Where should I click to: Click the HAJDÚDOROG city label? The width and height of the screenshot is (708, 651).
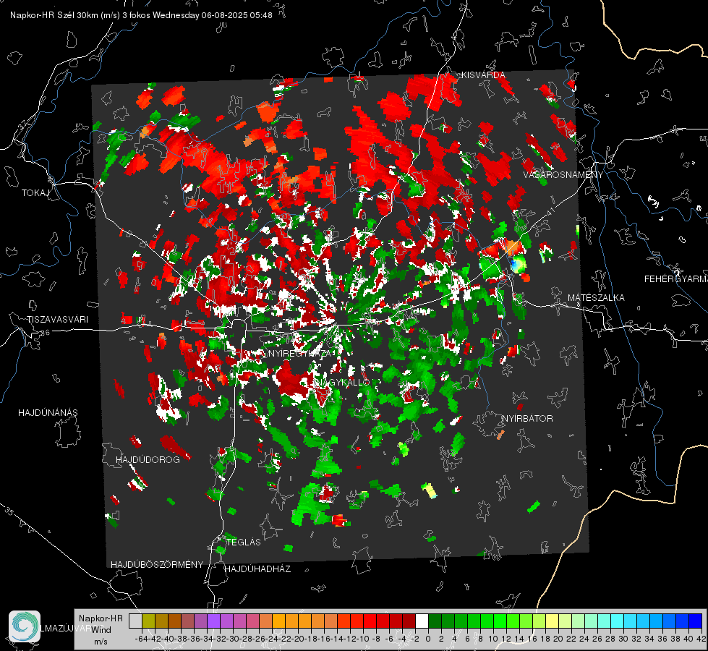coord(148,460)
